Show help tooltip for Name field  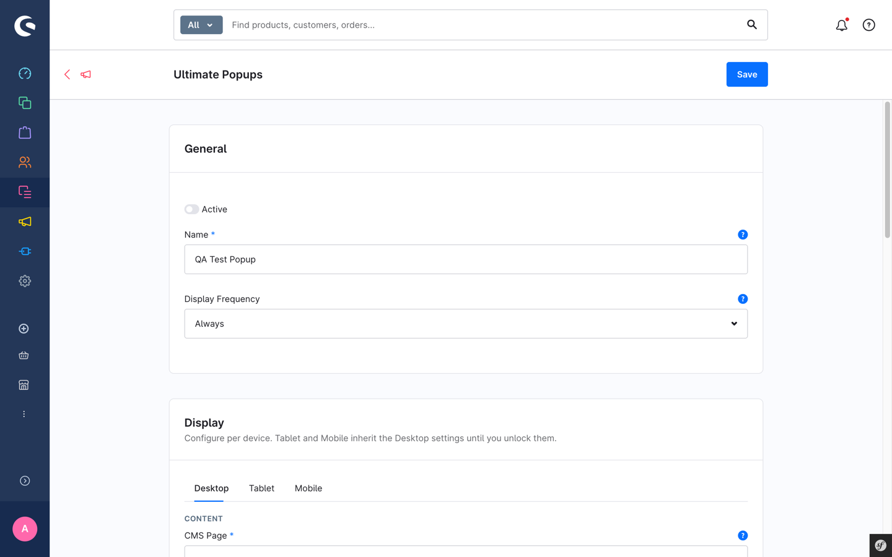click(x=743, y=235)
